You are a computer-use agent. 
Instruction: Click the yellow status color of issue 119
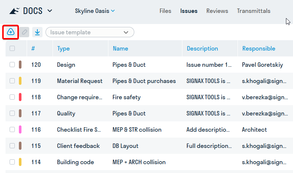tap(20, 81)
